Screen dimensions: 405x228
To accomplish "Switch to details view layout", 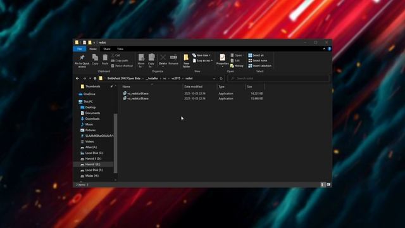I will point(323,184).
